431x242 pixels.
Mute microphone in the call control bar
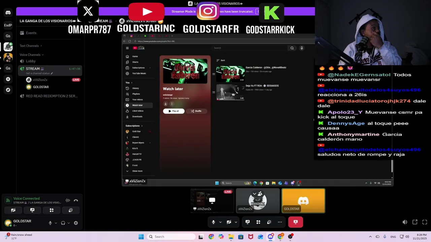pyautogui.click(x=213, y=222)
